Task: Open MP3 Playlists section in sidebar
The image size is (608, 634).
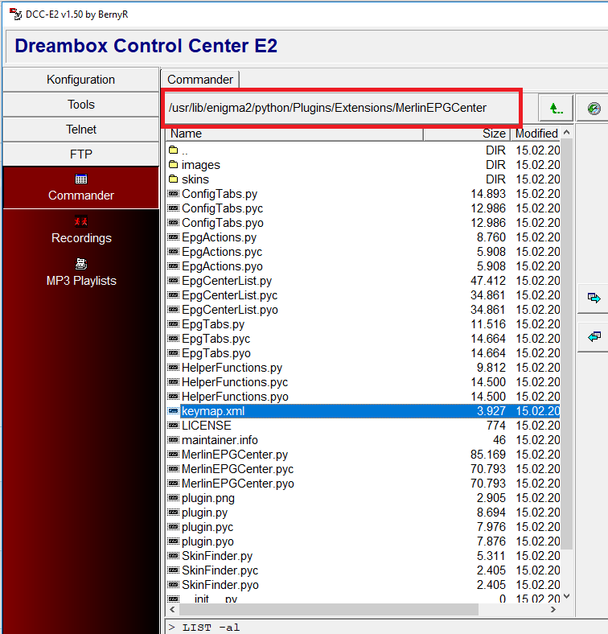Action: pyautogui.click(x=81, y=273)
